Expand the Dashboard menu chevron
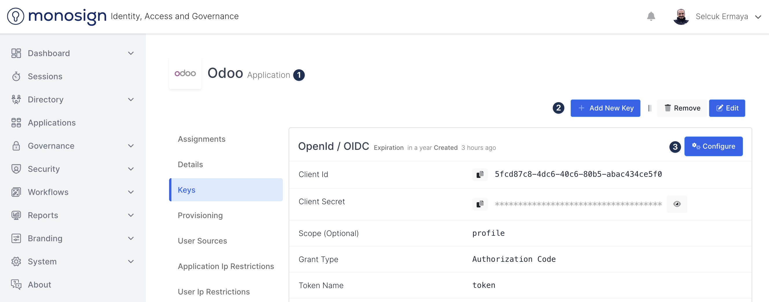 pyautogui.click(x=131, y=53)
